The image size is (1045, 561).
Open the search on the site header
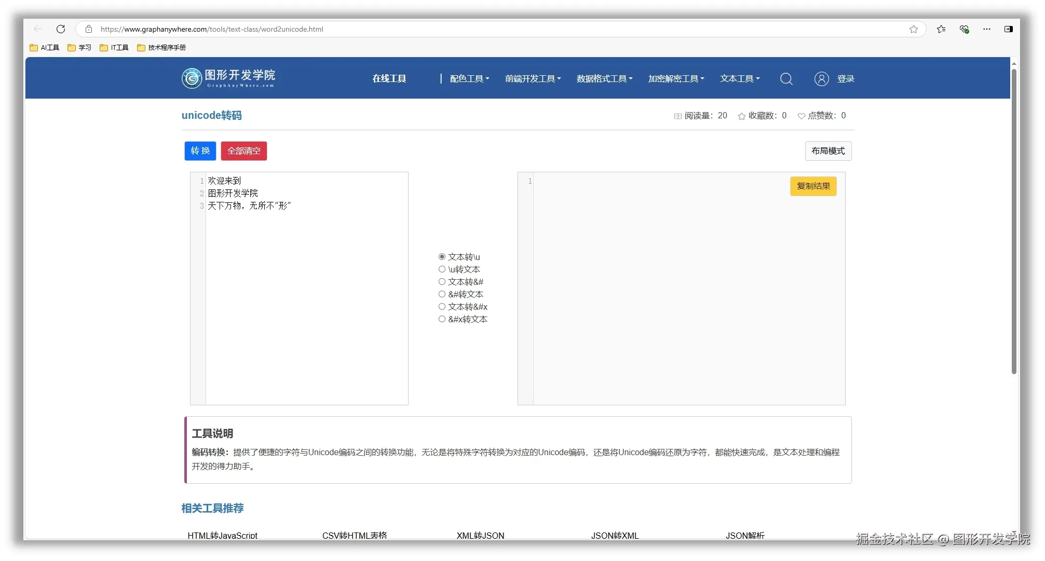(x=786, y=78)
